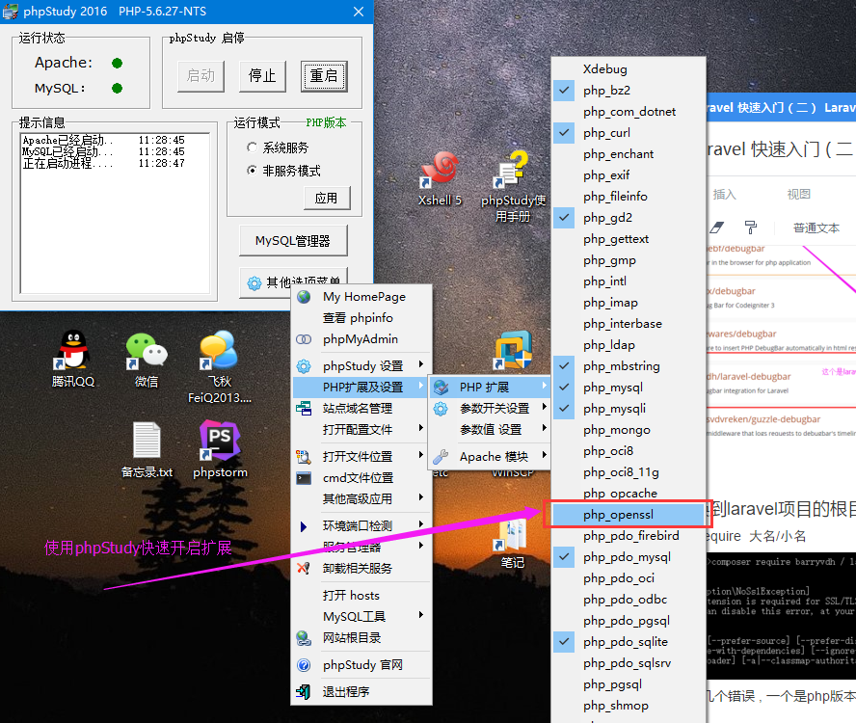Viewport: 856px width, 723px height.
Task: Expand the phpStudy 设置 submenu
Action: click(362, 366)
